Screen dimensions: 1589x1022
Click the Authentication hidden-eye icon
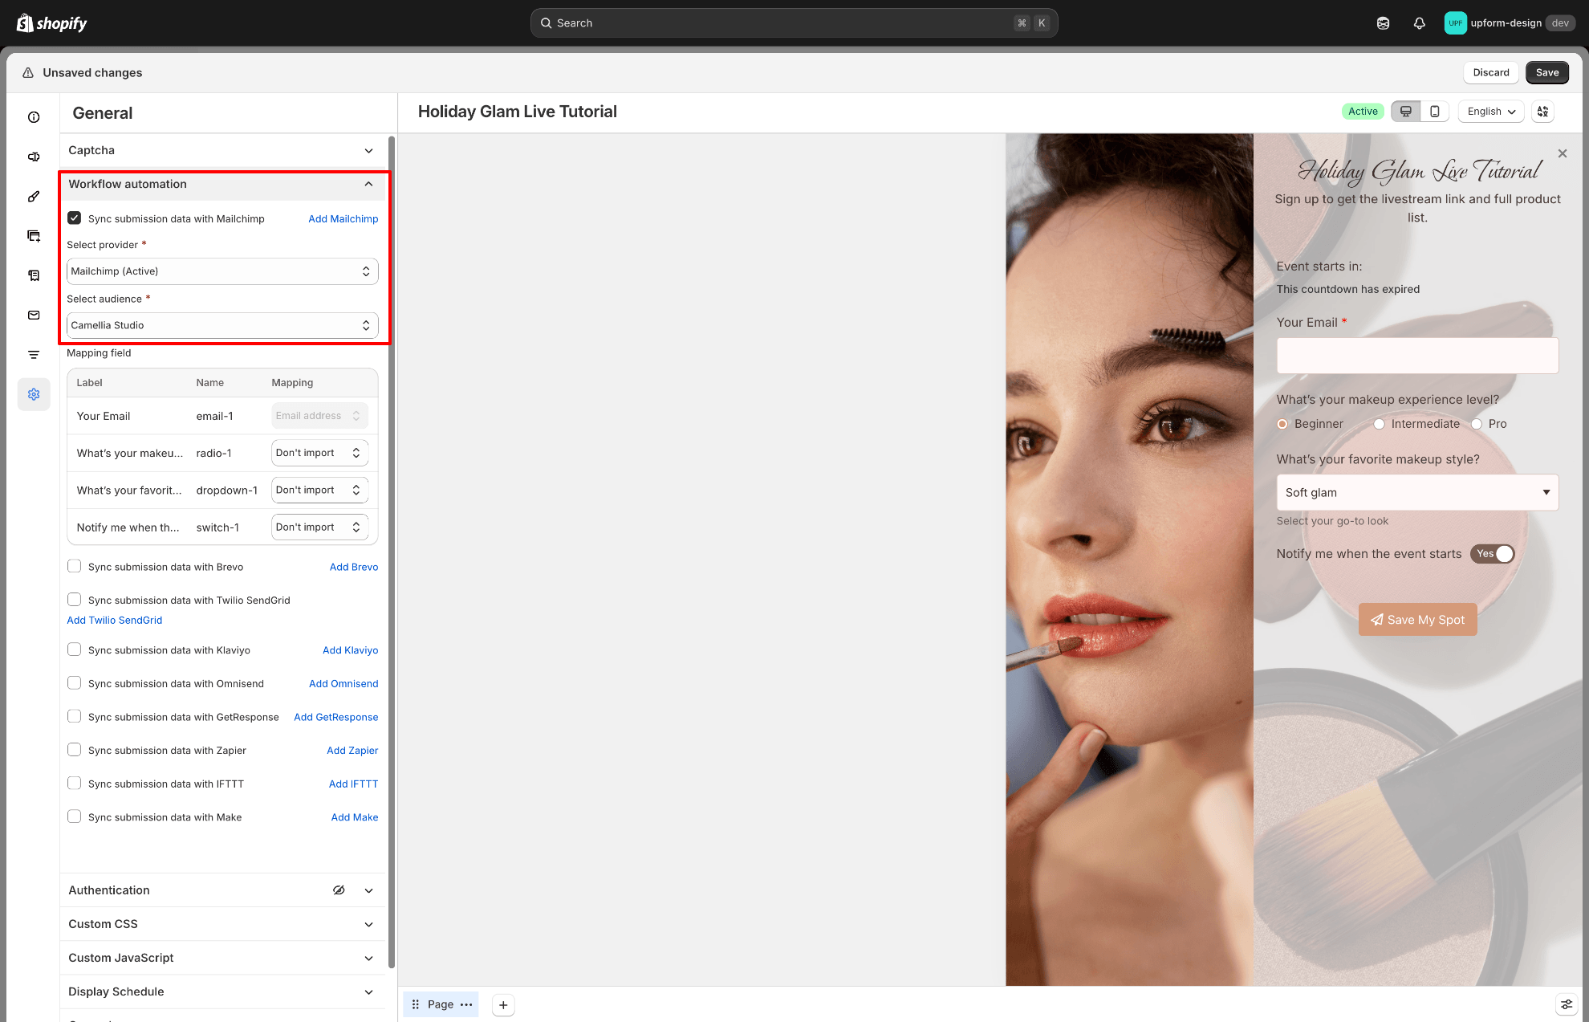[x=339, y=890]
